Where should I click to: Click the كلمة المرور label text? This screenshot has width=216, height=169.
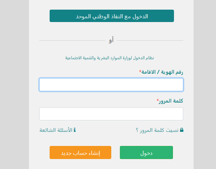click(171, 101)
